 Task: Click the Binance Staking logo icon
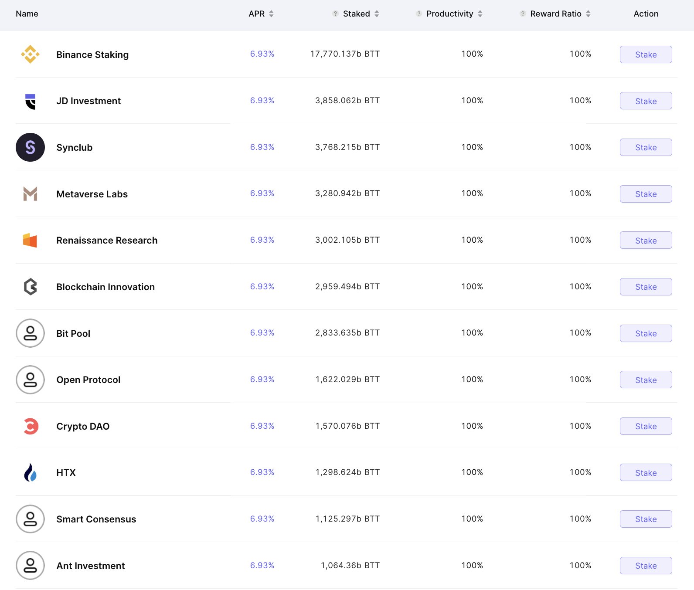30,54
